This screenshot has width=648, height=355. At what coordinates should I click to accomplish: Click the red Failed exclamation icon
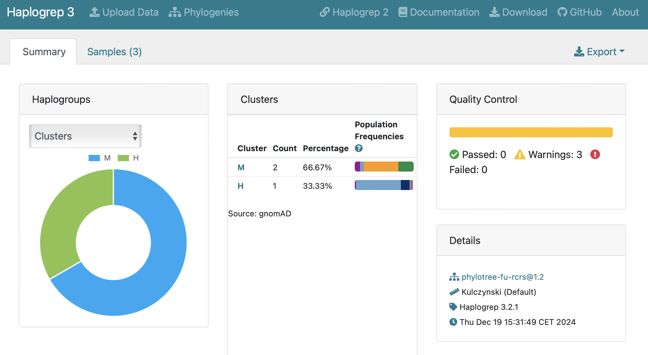pos(595,154)
